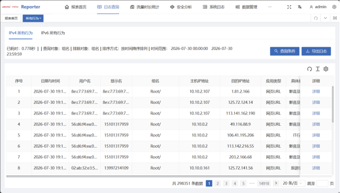This screenshot has height=193, width=340.
Task: Go to pagination page 2
Action: click(x=218, y=183)
